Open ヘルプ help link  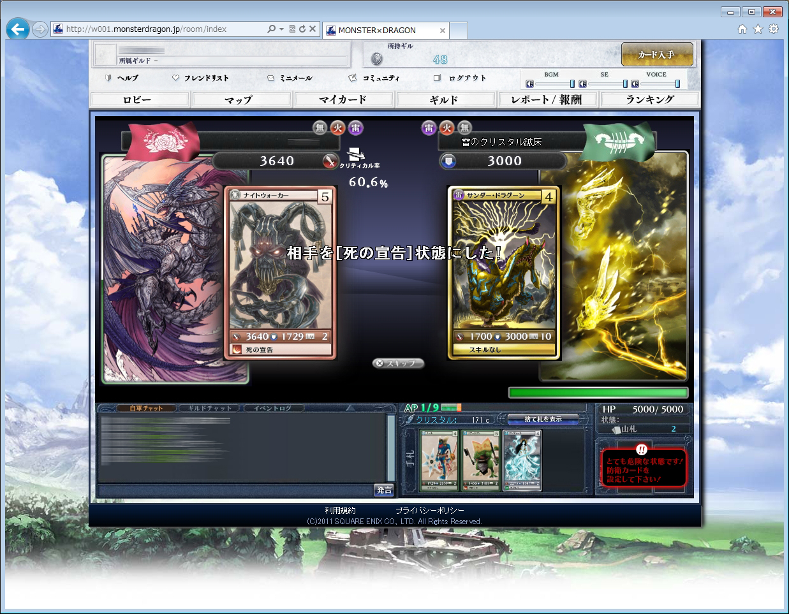tap(122, 78)
